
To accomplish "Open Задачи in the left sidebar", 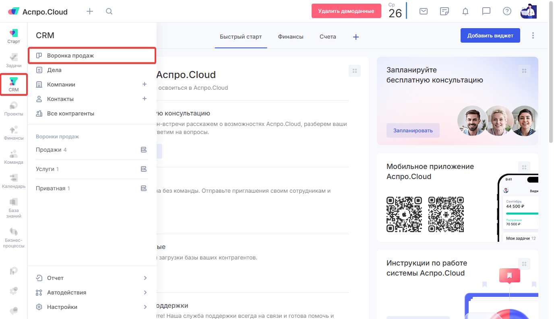I will point(14,61).
